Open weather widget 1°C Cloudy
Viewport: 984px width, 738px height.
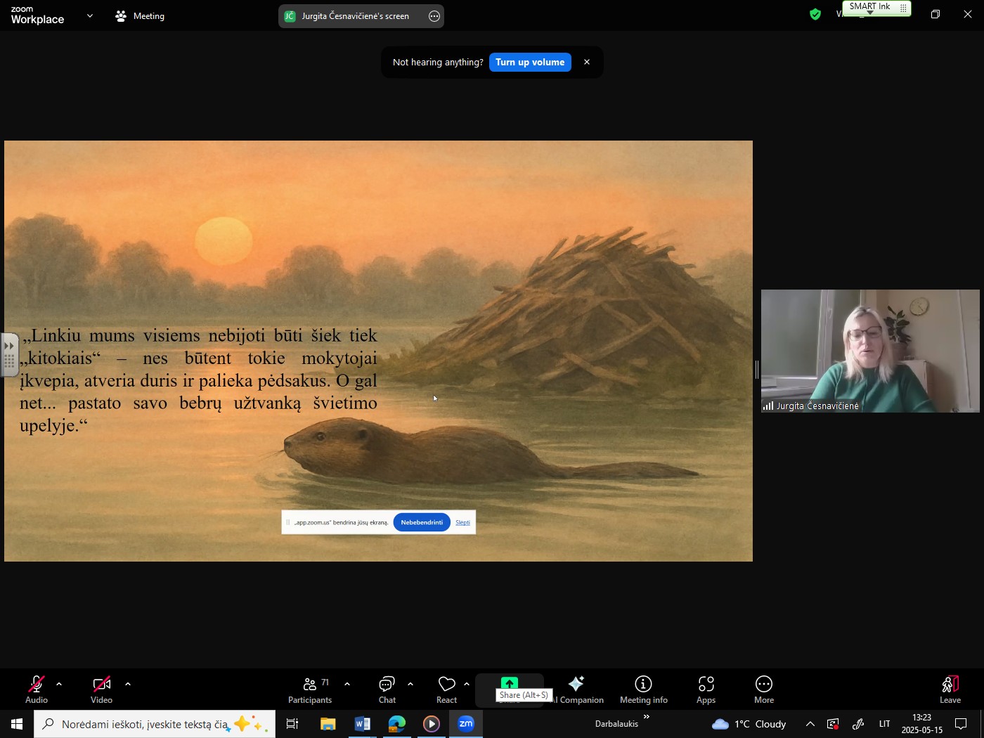749,724
